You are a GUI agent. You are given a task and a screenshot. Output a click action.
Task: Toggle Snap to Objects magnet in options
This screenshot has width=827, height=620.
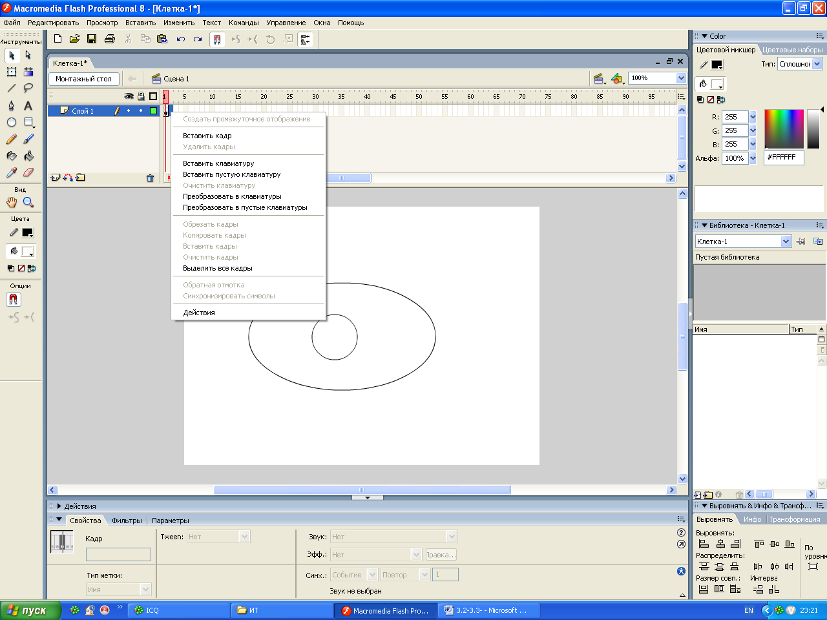[x=14, y=300]
